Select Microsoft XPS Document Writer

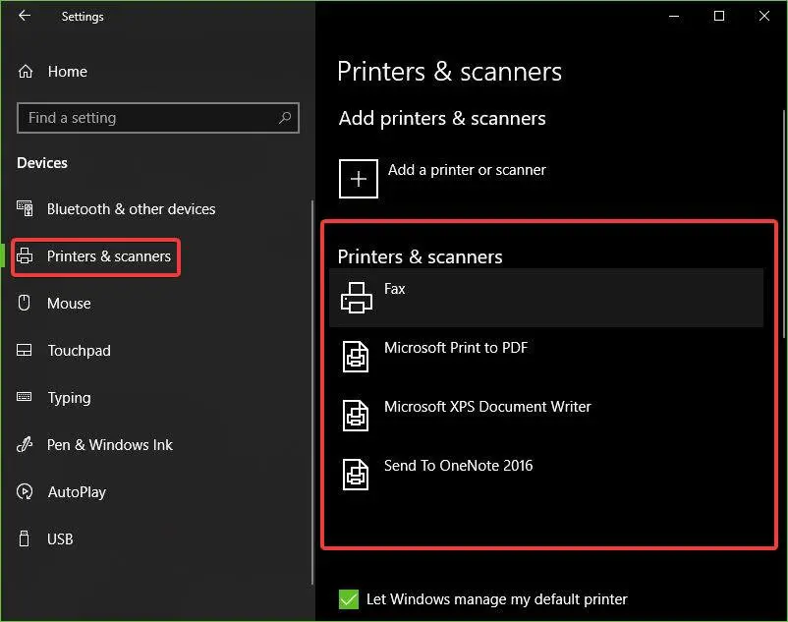(x=487, y=407)
